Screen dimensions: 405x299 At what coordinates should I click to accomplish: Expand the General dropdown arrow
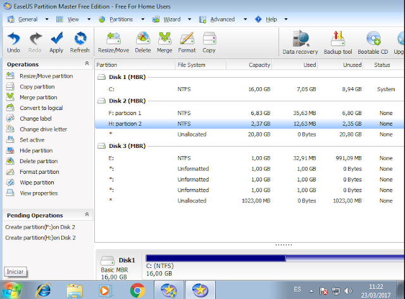click(47, 20)
